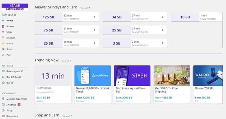Open the Discover menu item
This screenshot has width=226, height=119.
pyautogui.click(x=11, y=38)
